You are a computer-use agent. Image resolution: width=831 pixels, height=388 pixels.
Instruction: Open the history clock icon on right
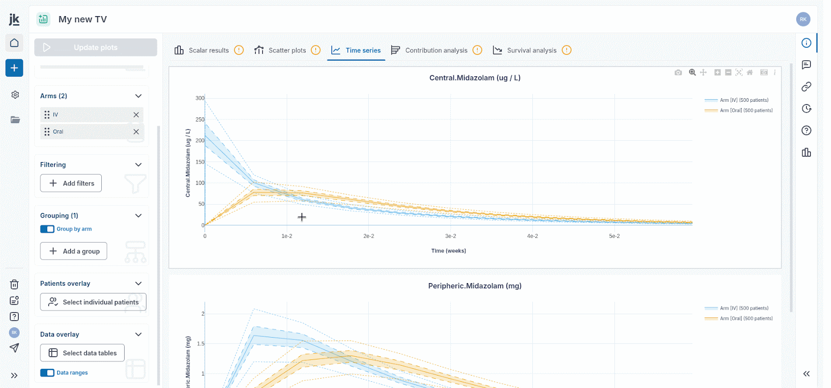(x=806, y=109)
